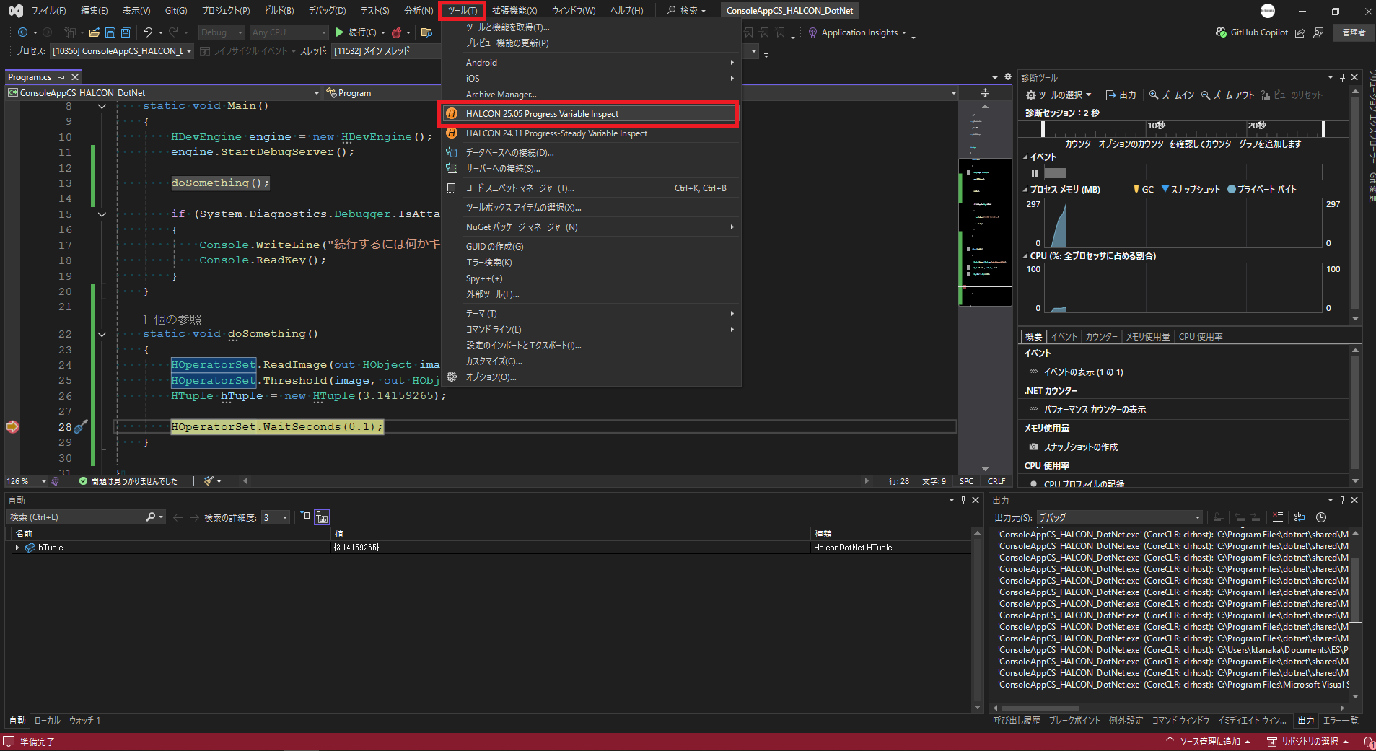
Task: Click HALCON 25.05 Progress Variable Inspect
Action: point(541,114)
